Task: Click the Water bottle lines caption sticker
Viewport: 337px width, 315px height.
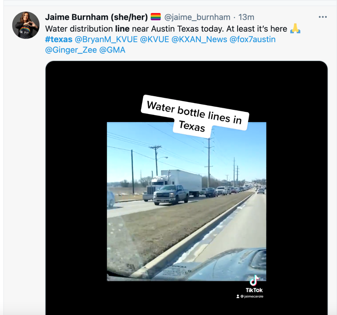Action: (x=194, y=116)
